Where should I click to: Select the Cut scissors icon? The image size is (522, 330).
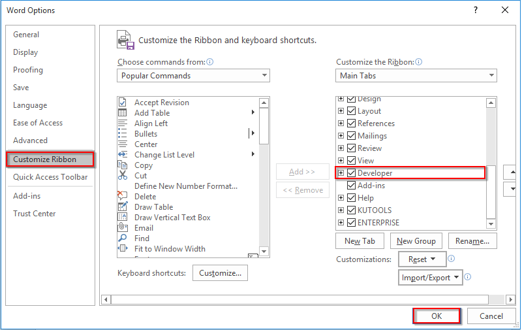tap(123, 175)
